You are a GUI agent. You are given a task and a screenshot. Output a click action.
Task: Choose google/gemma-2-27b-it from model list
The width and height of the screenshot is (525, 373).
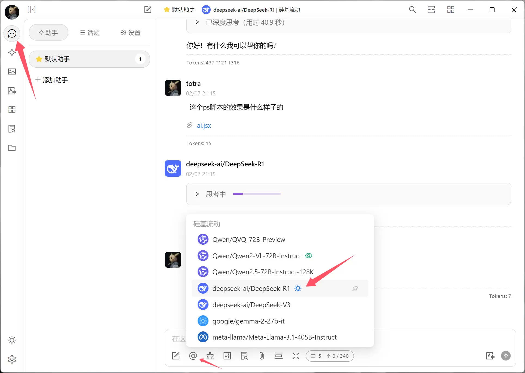[x=280, y=321]
